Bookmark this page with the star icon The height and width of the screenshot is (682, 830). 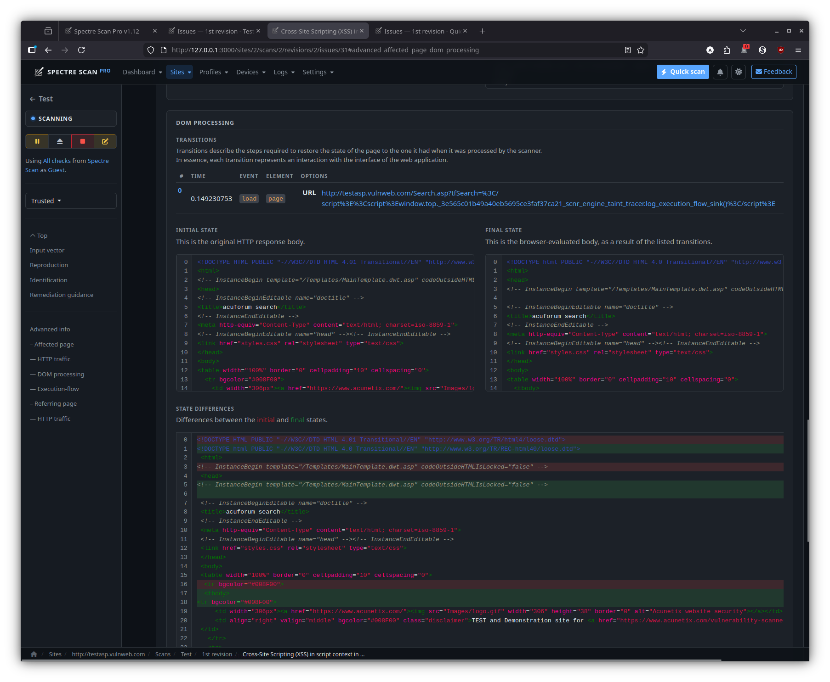click(x=641, y=50)
